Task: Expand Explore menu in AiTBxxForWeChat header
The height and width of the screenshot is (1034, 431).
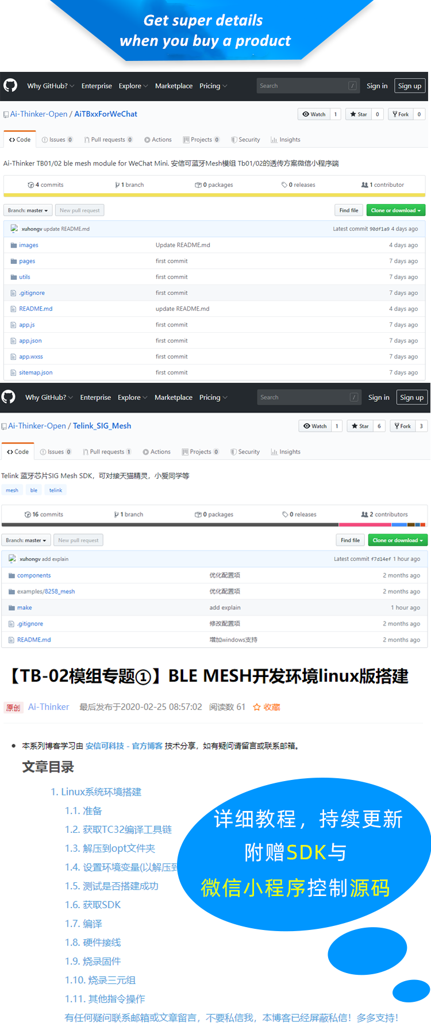Action: [133, 86]
